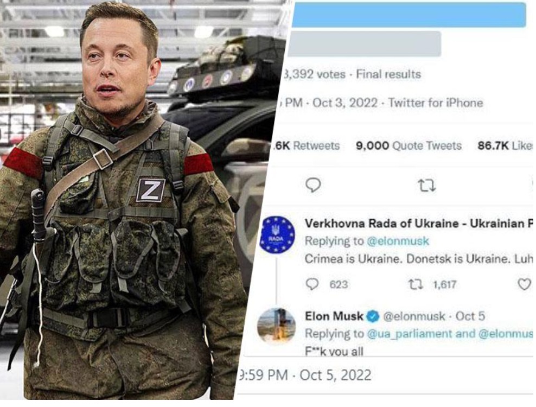536x407 pixels.
Task: Like the Verkhovna Rada reply with the heart icon
Action: click(x=524, y=284)
